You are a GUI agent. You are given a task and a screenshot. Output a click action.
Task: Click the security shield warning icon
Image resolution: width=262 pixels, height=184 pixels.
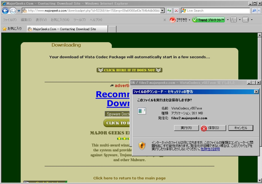[142, 146]
